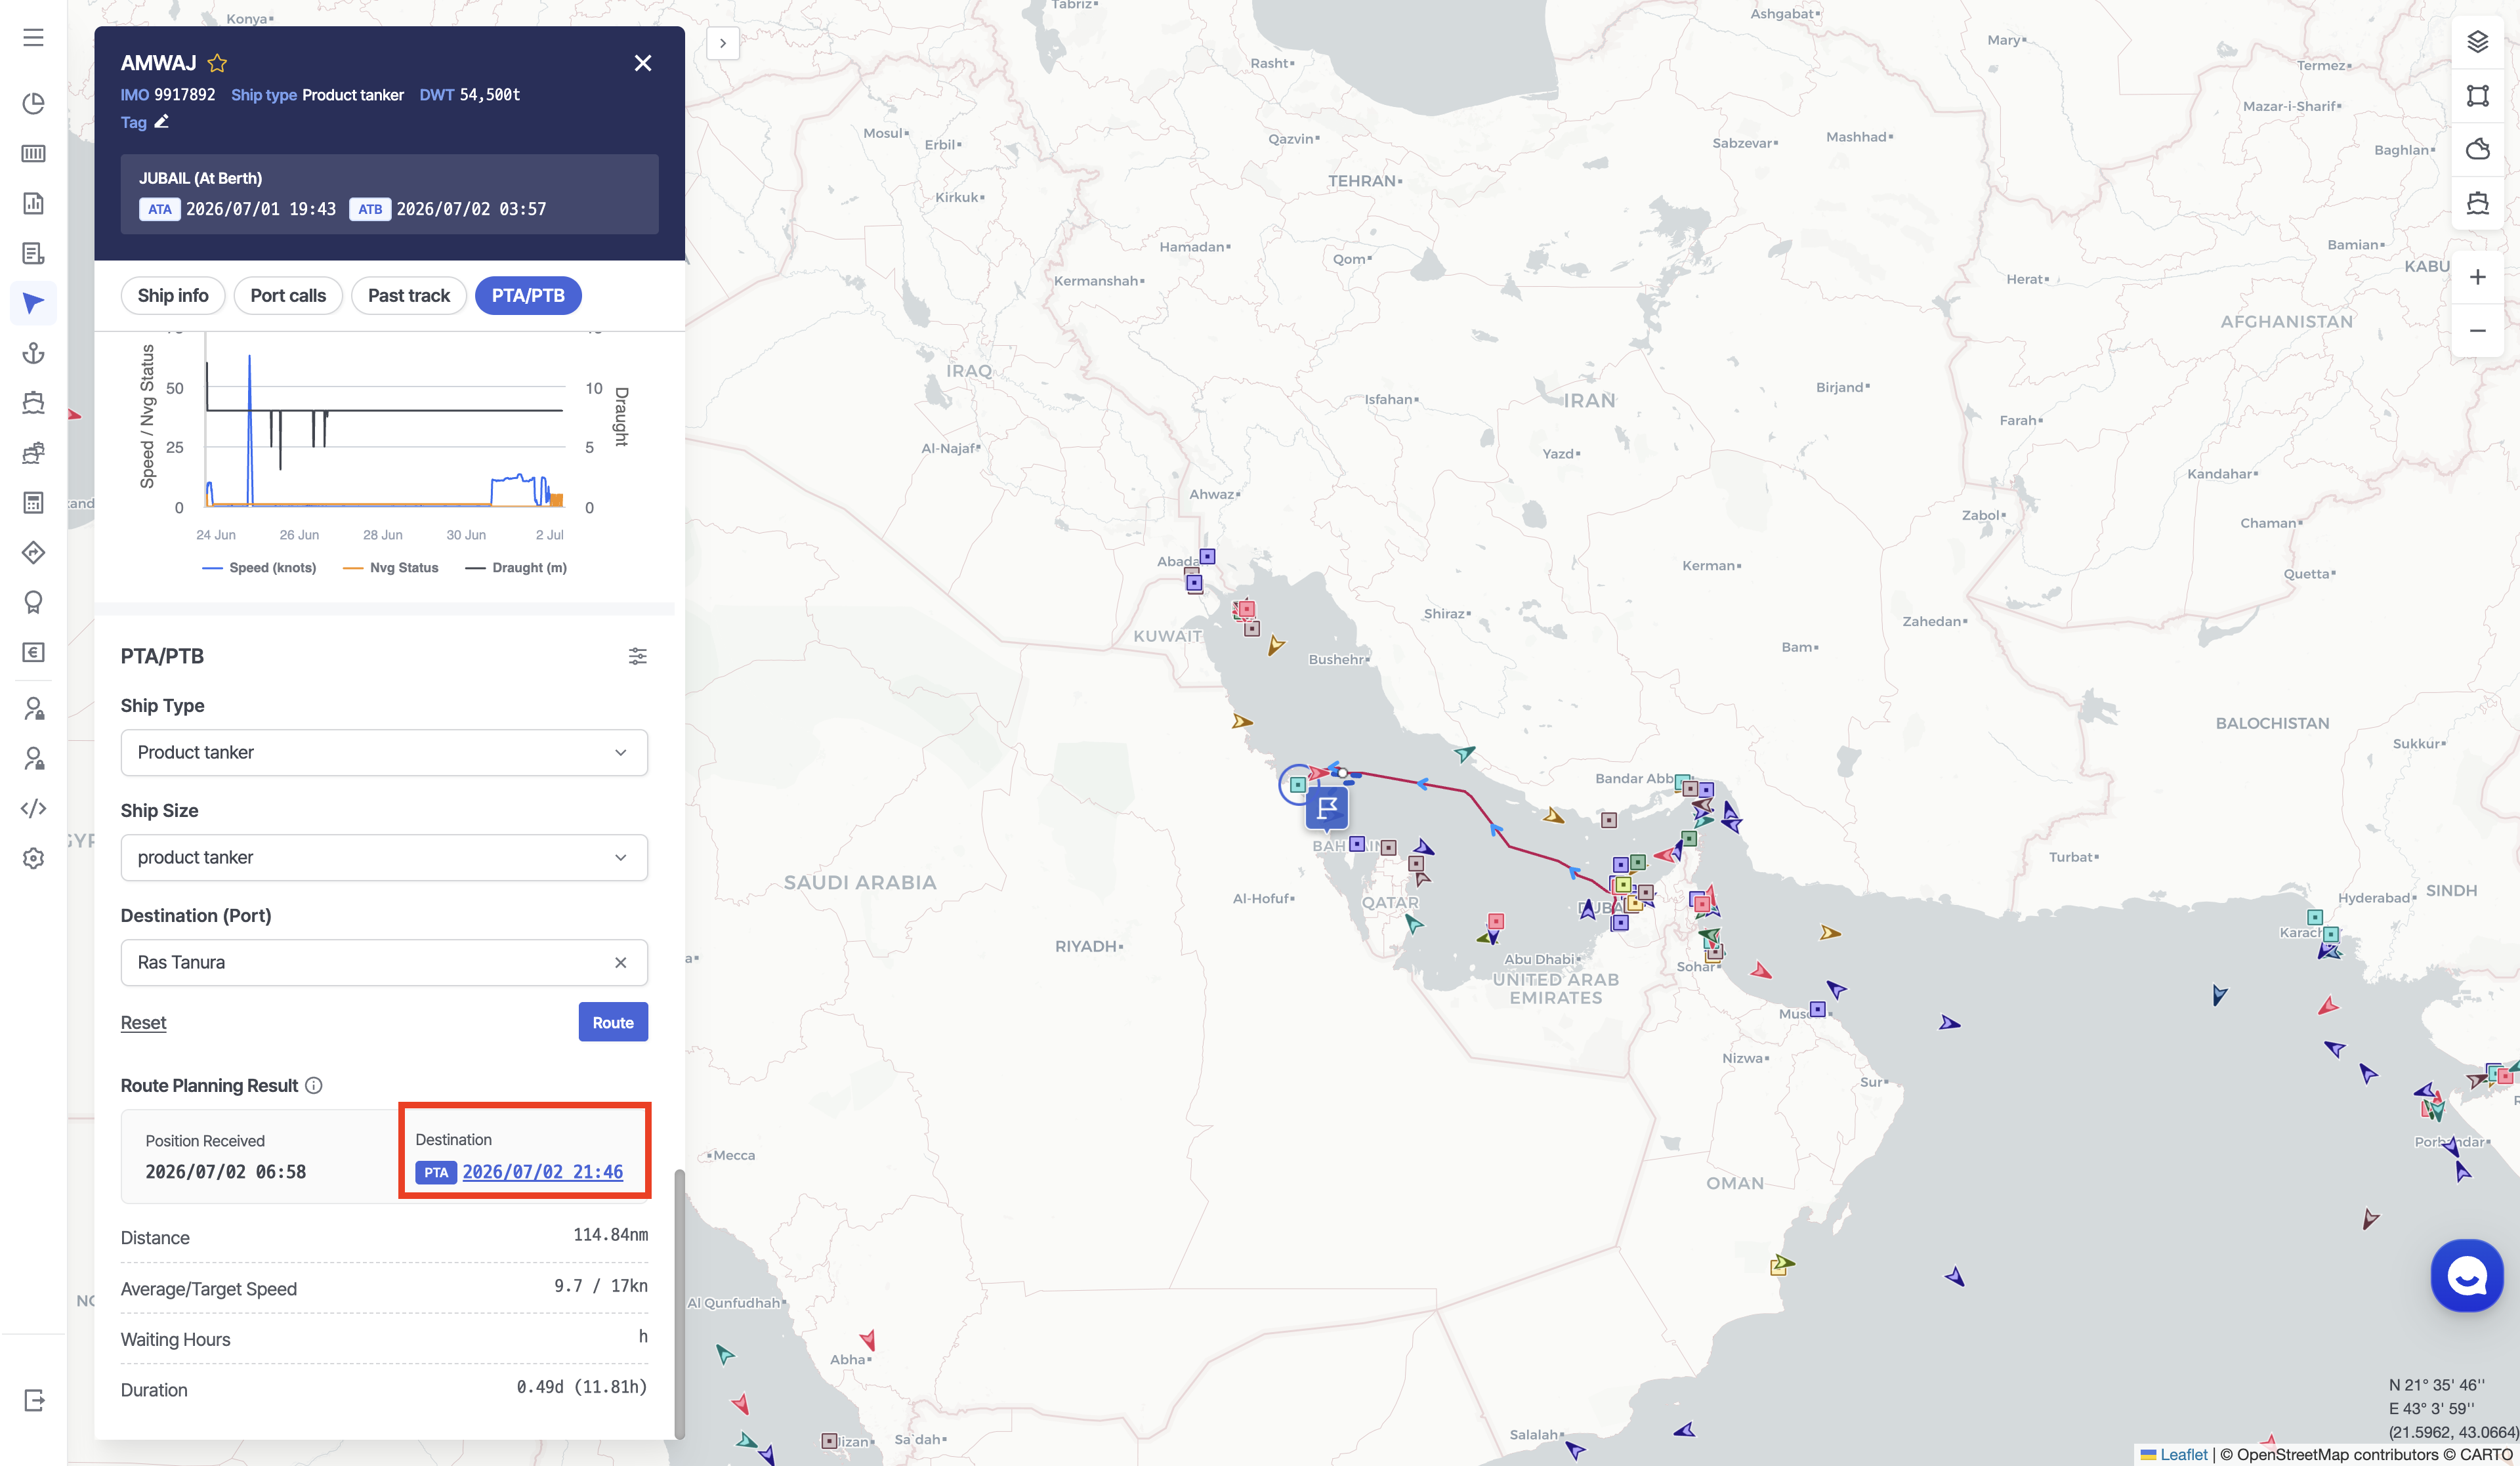The height and width of the screenshot is (1466, 2520).
Task: Open the Ship Type dropdown
Action: tap(384, 752)
